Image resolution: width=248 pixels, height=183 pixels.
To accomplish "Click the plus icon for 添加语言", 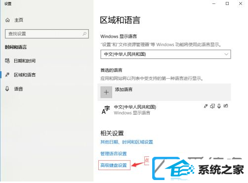I will click(106, 92).
